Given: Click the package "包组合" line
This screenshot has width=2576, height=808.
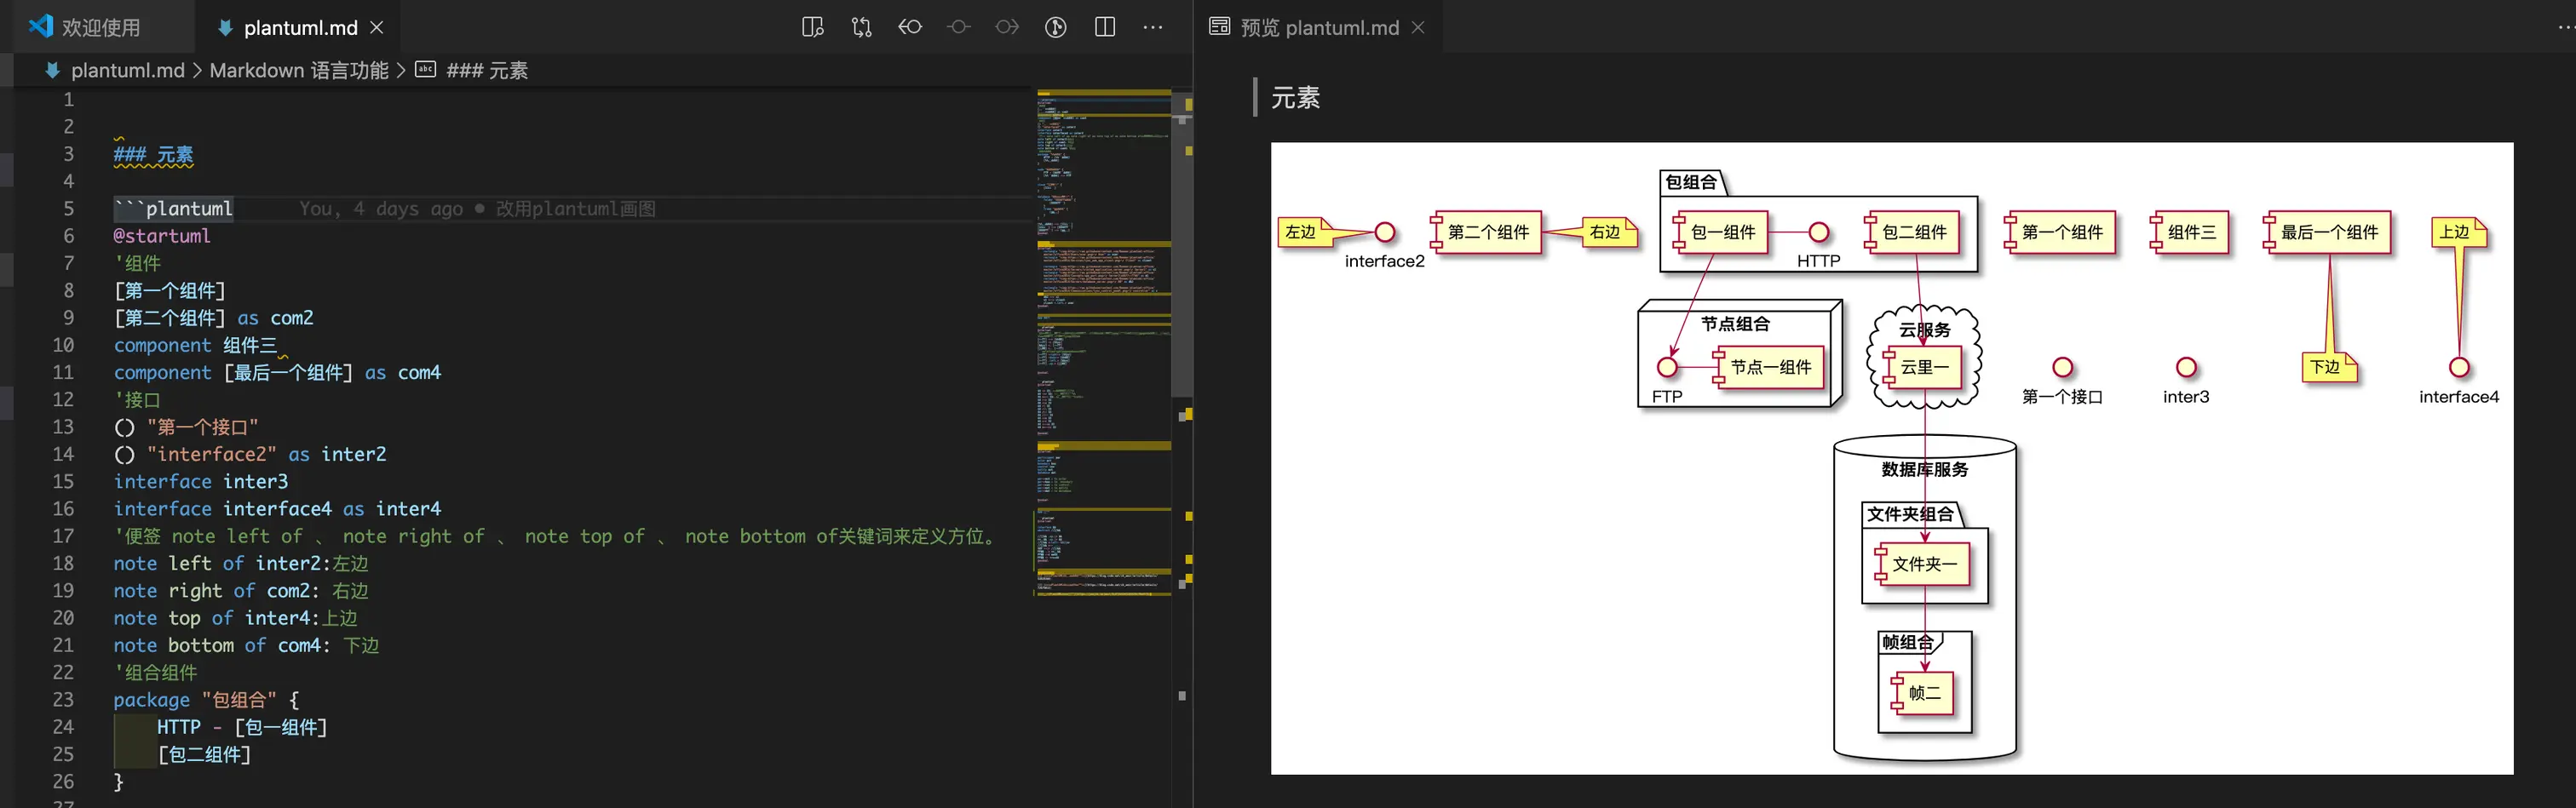Looking at the screenshot, I should tap(206, 699).
